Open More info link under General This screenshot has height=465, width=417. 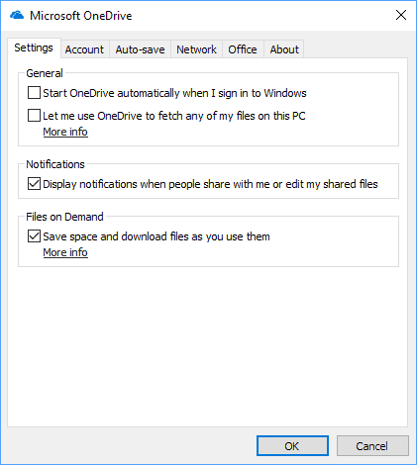65,132
